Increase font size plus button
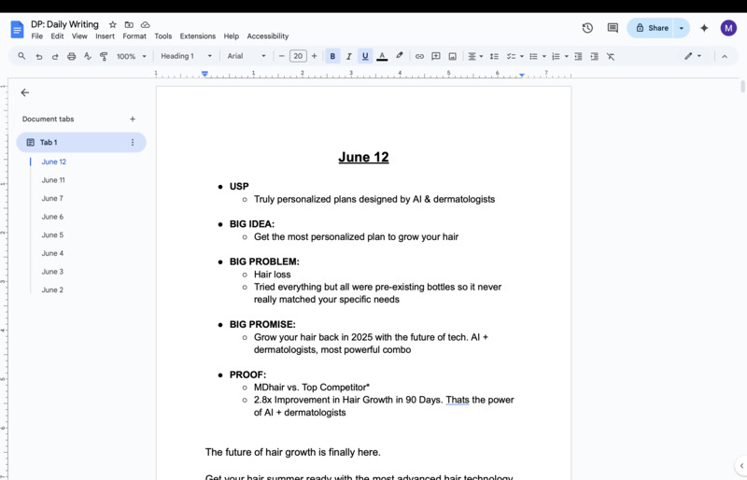747x480 pixels. 314,56
